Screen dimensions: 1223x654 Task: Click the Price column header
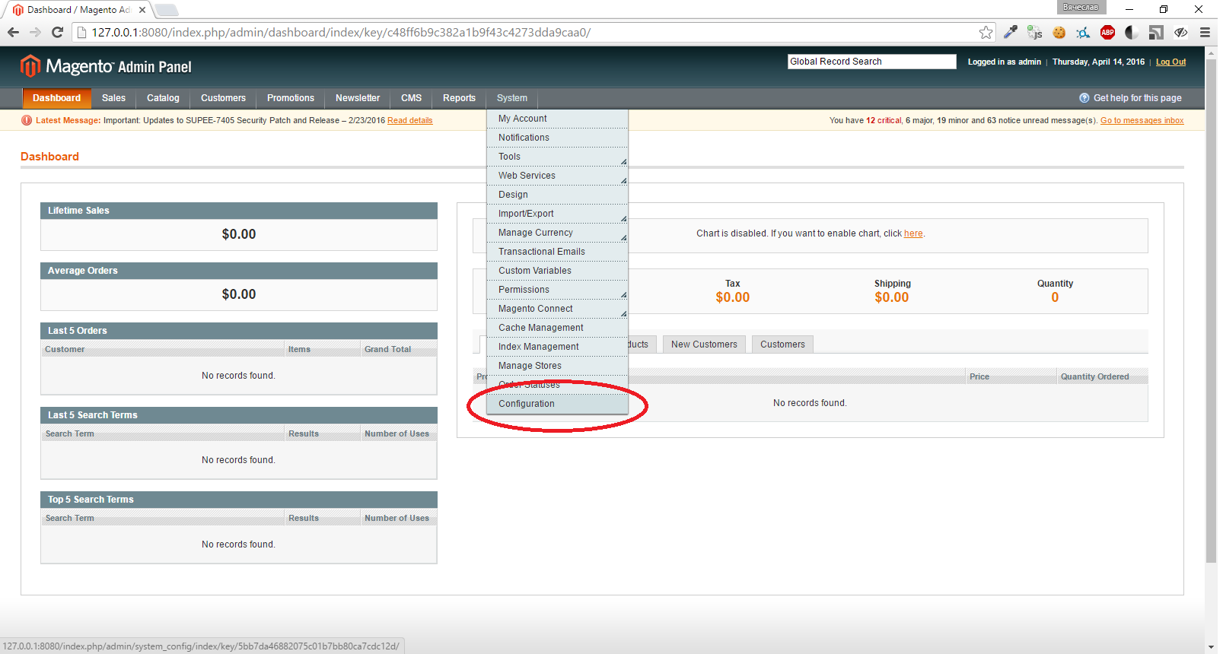coord(1011,376)
